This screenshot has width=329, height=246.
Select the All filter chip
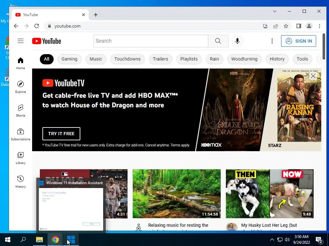coord(47,59)
